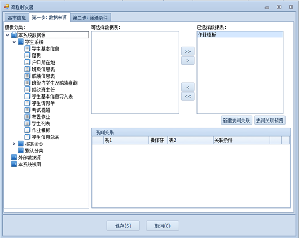Open the 第二步: 筛选条件 tab

(x=90, y=18)
